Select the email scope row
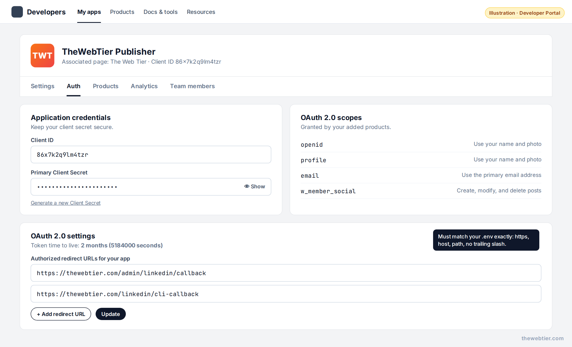 (x=421, y=175)
